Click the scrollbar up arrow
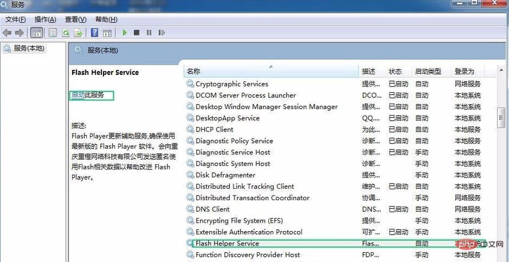 [502, 71]
